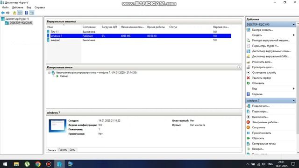299x168 pixels.
Task: Go back with the blue left arrow
Action: [x=3, y=13]
